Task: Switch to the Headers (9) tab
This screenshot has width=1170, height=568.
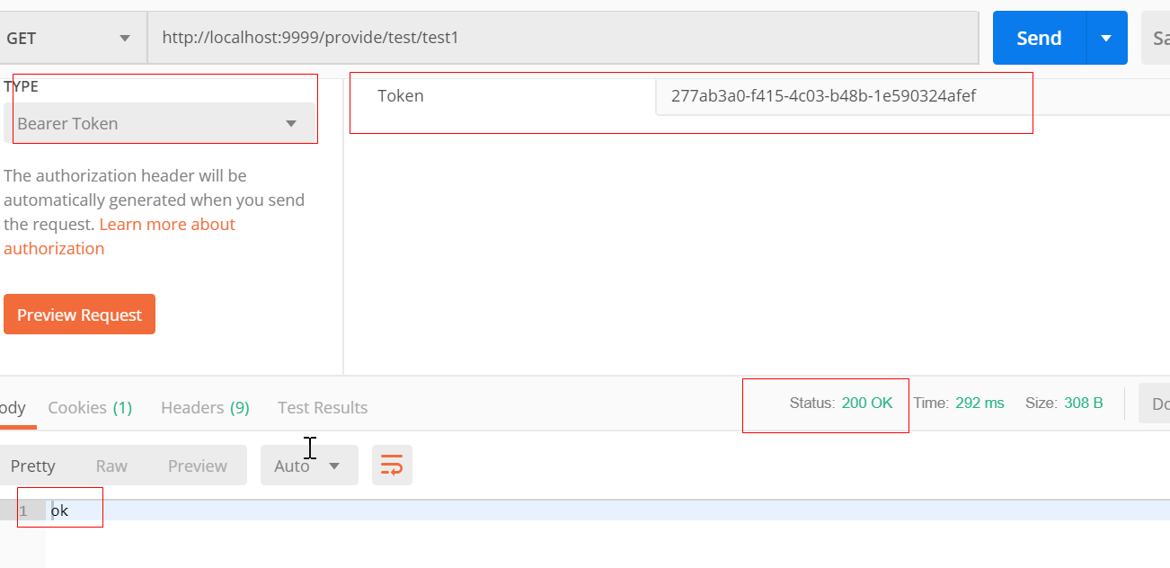Action: (x=204, y=407)
